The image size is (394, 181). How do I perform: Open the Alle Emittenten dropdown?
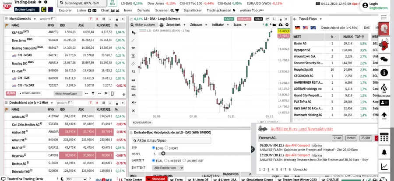168,168
